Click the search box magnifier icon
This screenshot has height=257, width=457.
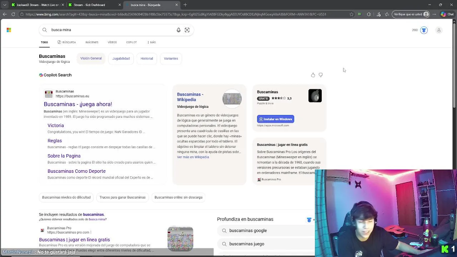[45, 30]
